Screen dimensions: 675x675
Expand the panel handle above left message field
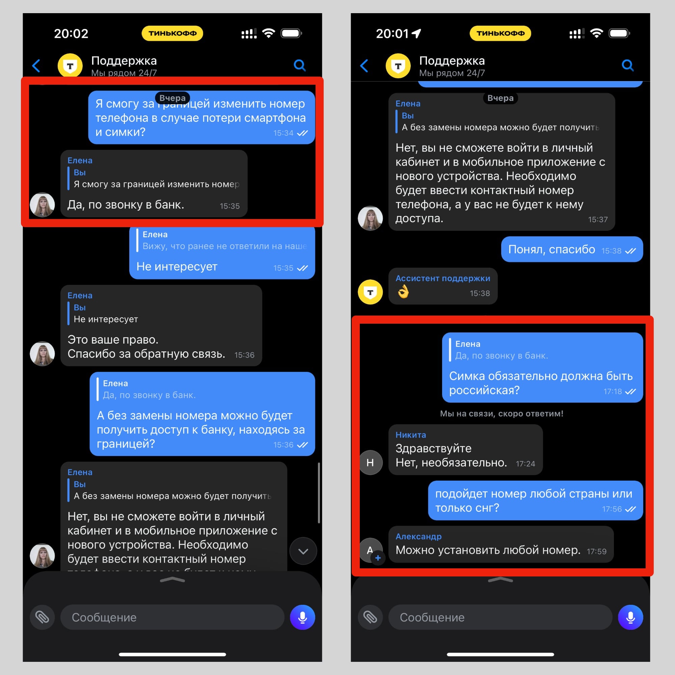click(172, 580)
